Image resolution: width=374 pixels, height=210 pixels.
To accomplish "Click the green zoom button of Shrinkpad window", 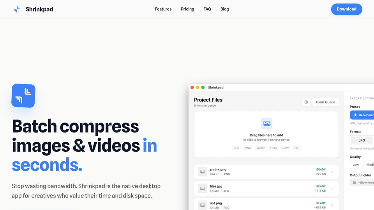I will pos(203,87).
